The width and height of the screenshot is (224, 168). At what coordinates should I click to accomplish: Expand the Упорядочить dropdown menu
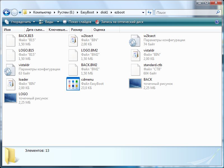click(20, 22)
